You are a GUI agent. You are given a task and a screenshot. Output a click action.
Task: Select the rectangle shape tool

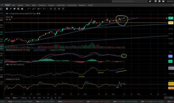[x=38, y=9]
